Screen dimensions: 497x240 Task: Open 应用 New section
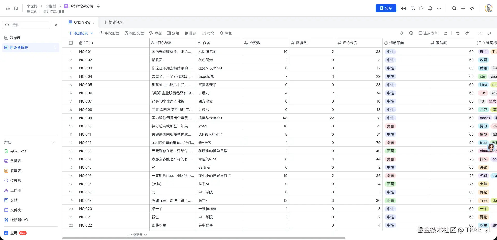pos(16,233)
